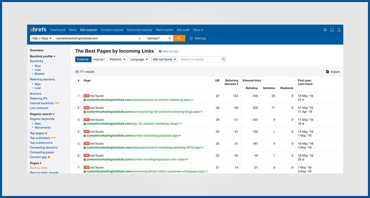Expand URL arrow for repurpose-one-video row
This screenshot has width=370, height=198.
coord(187,159)
